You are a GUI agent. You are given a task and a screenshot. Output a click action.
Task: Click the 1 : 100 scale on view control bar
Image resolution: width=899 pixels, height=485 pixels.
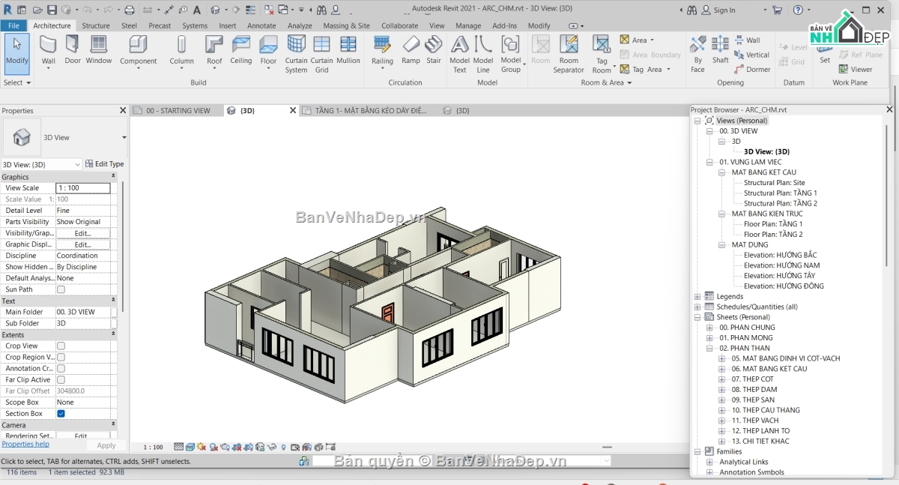pos(153,447)
